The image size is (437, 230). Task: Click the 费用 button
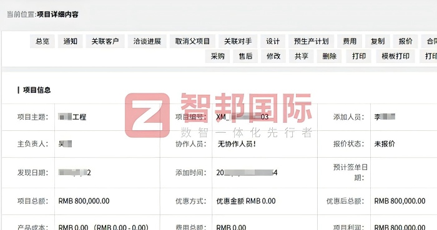tap(350, 41)
